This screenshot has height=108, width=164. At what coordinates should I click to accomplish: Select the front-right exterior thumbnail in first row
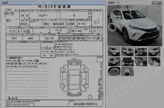pos(154,51)
